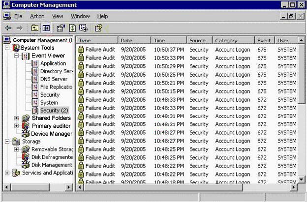The image size is (307, 202).
Task: Select the lock icon of the 10:50:37 PM event
Action: (81, 50)
